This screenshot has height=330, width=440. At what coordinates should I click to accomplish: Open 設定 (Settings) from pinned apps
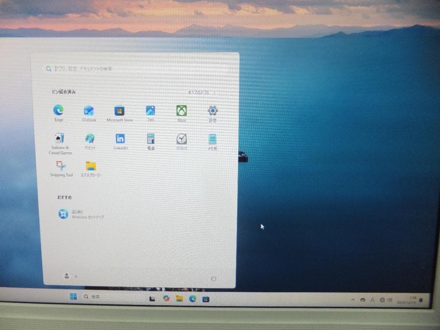pos(212,110)
